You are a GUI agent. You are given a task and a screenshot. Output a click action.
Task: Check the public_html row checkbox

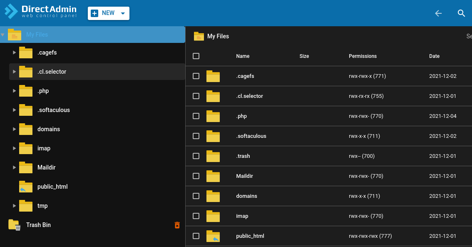click(196, 236)
